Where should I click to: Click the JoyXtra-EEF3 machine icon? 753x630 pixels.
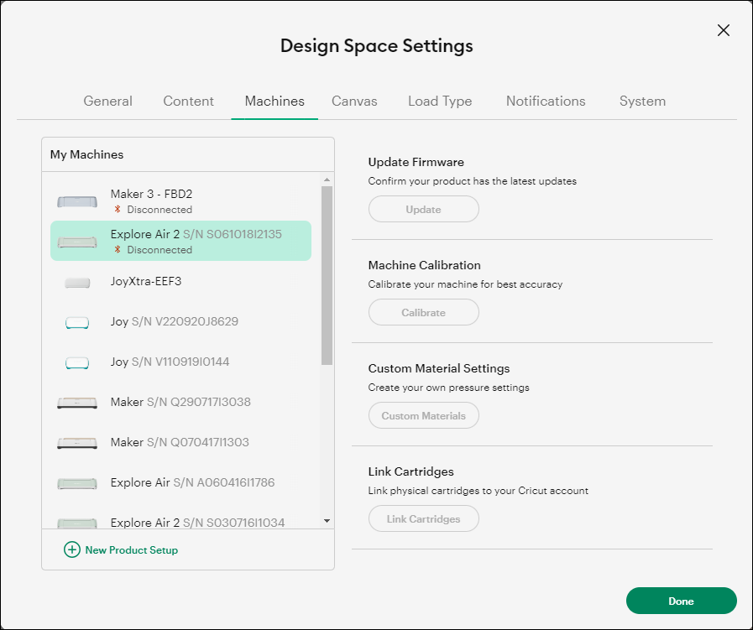[76, 281]
